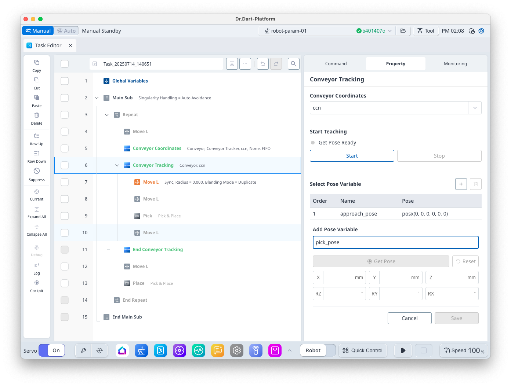Switch to the Command tab
This screenshot has width=511, height=386.
click(x=336, y=63)
